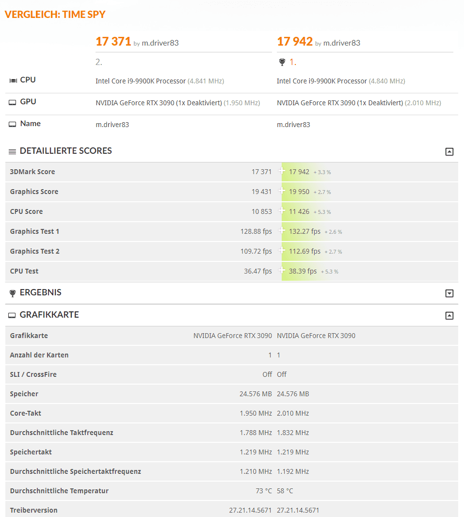The image size is (464, 517).
Task: Open the 17 942 score result
Action: (295, 42)
